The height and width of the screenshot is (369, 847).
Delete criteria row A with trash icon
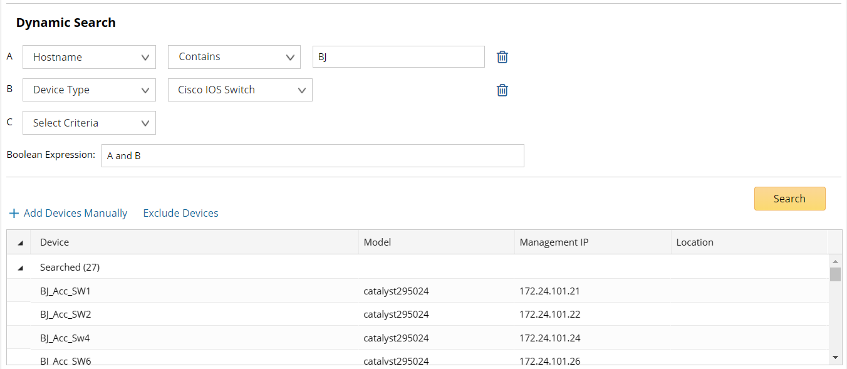pos(502,57)
